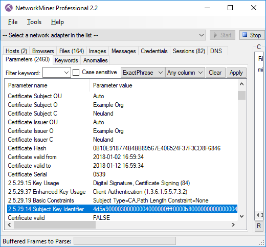The height and width of the screenshot is (247, 266).
Task: Select the Certificate Subject C row
Action: [122, 114]
